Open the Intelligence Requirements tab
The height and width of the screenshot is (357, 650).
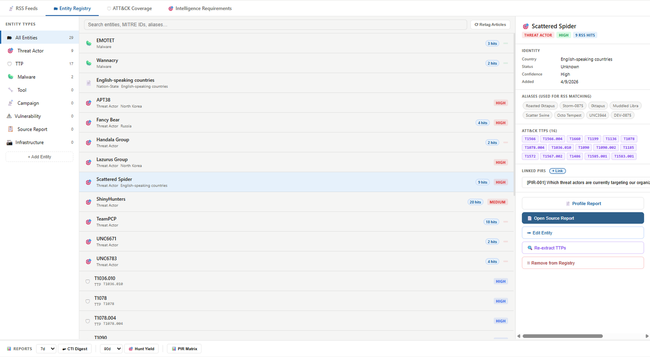pyautogui.click(x=200, y=9)
